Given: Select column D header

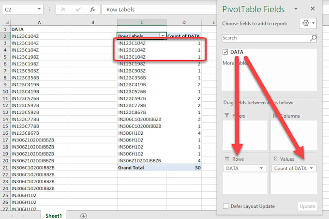Looking at the screenshot, I should [x=184, y=22].
